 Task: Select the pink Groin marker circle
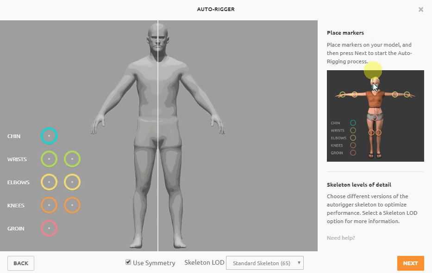click(x=49, y=228)
